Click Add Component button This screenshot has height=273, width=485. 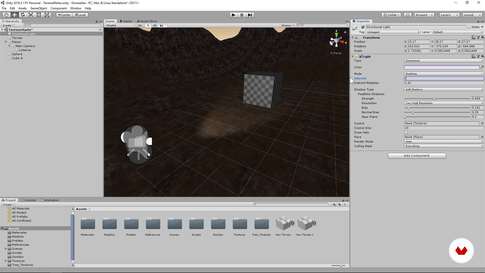[417, 156]
